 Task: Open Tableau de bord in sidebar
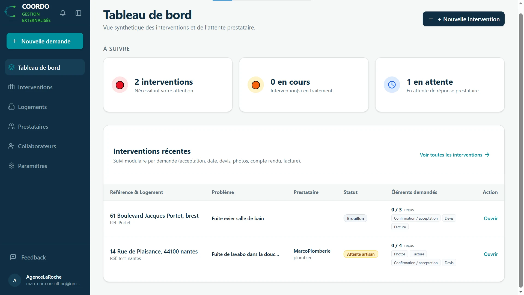pyautogui.click(x=45, y=67)
